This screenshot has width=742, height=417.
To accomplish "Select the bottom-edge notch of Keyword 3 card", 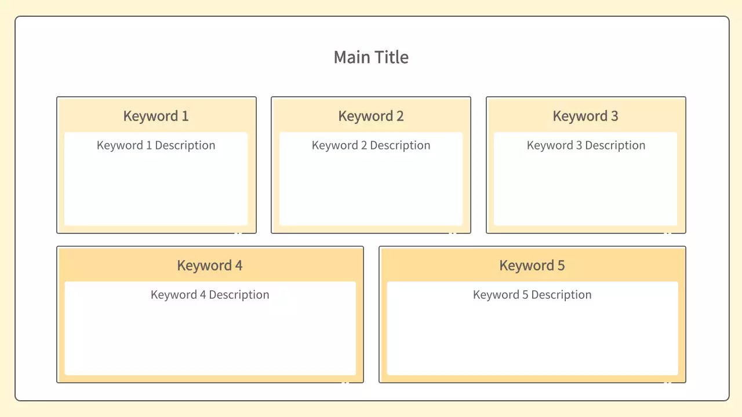I will coord(667,233).
